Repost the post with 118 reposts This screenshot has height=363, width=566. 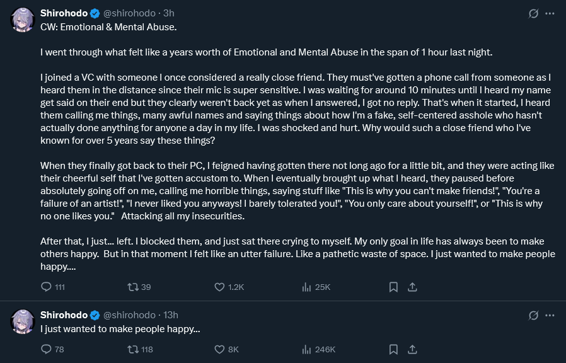pos(133,349)
